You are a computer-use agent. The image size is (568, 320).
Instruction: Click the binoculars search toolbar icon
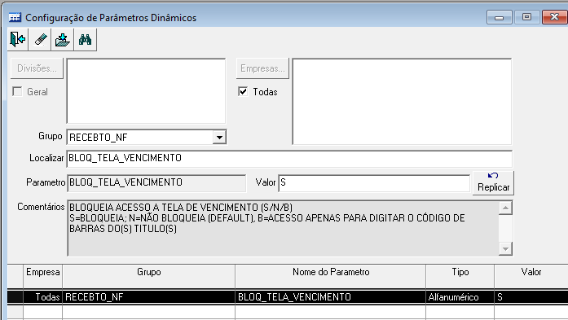(x=85, y=39)
